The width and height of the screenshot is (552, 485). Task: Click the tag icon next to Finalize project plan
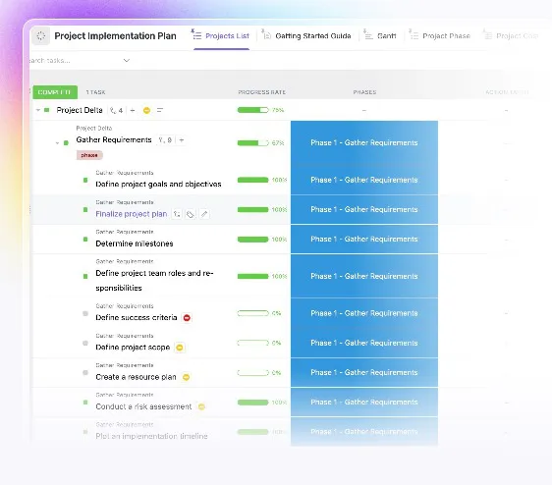(x=191, y=214)
